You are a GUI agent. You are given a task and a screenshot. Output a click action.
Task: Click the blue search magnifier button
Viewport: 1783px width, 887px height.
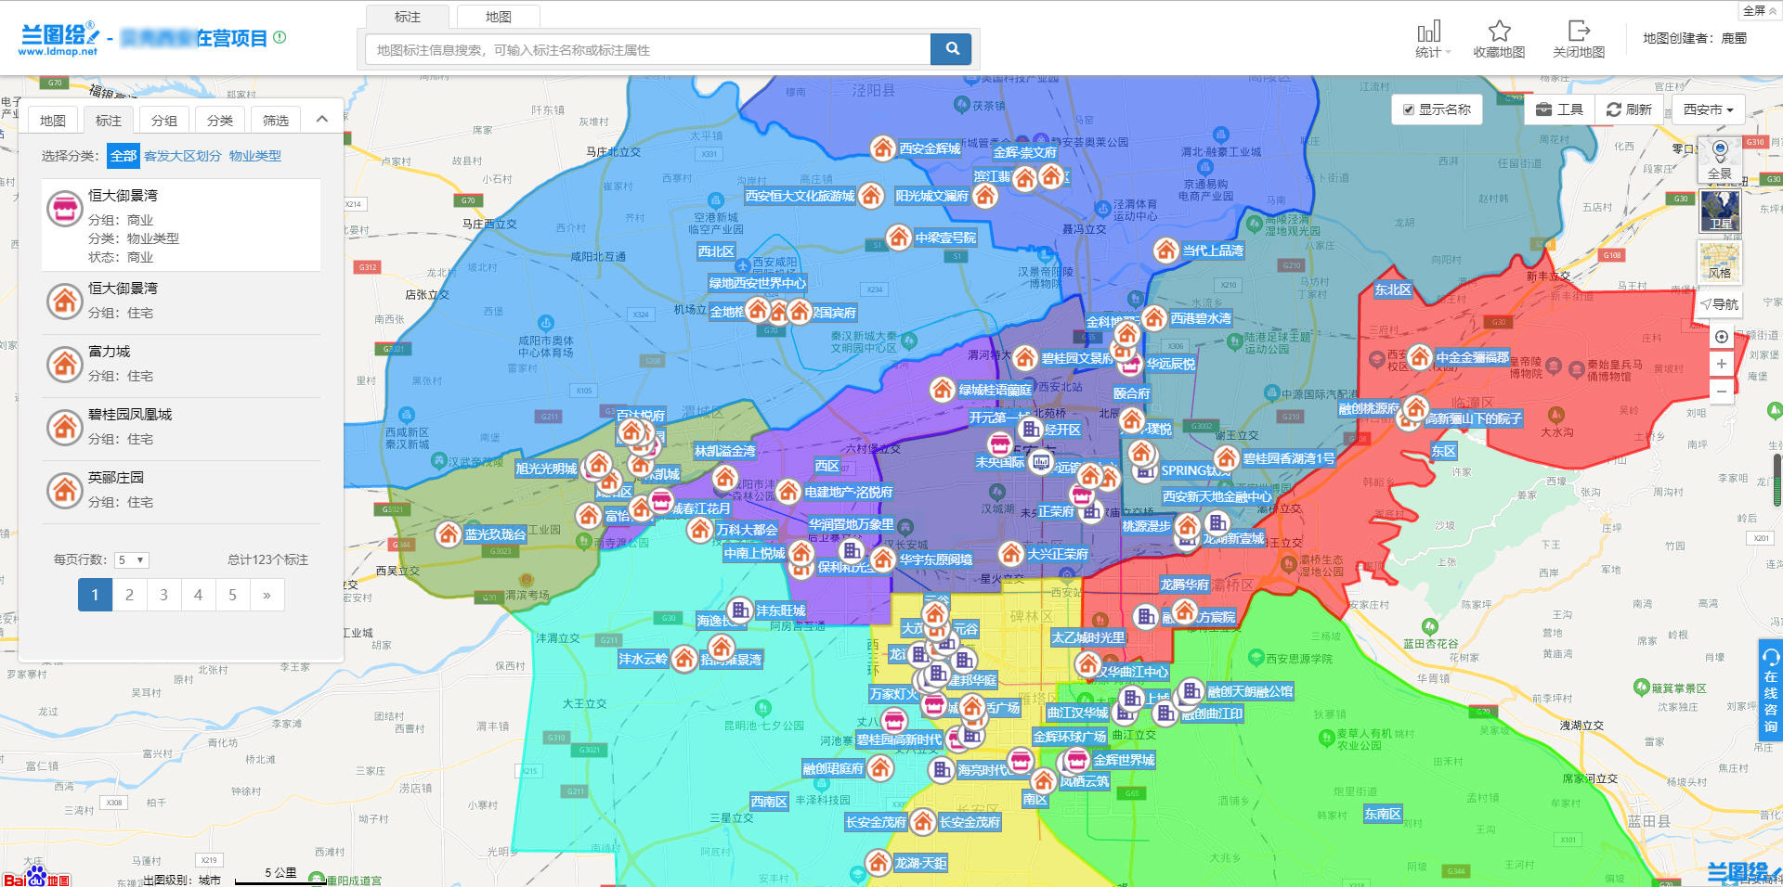point(951,49)
